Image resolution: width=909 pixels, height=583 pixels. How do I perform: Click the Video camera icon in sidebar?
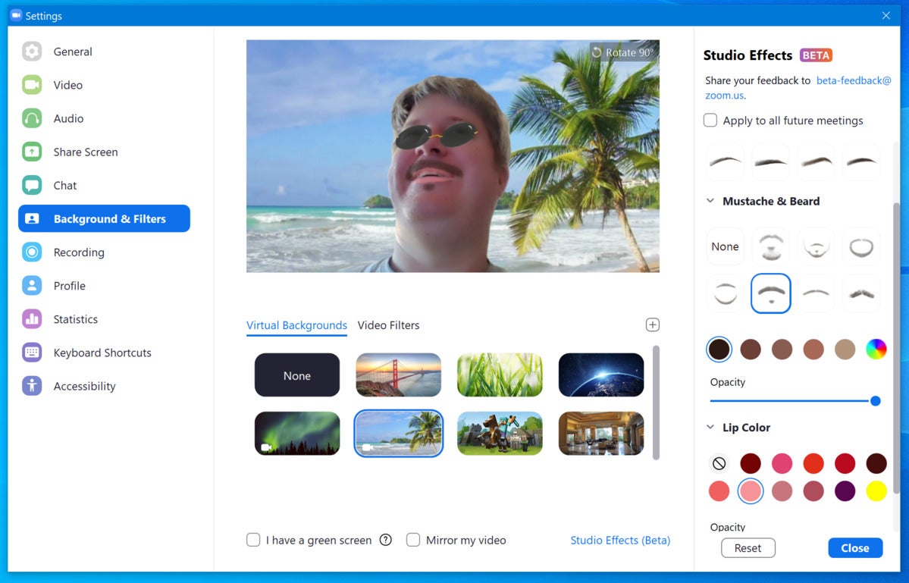click(32, 85)
